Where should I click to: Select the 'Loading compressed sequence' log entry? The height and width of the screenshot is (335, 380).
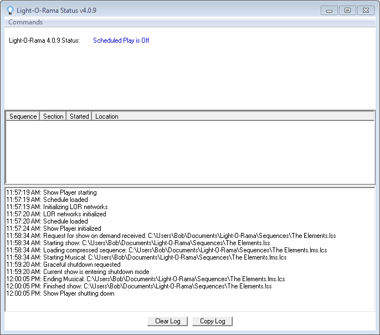click(166, 250)
